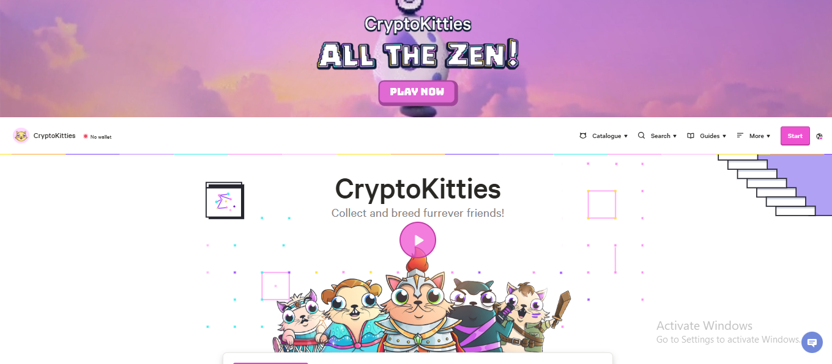
Task: Expand the Catalogue dropdown arrow
Action: (626, 136)
